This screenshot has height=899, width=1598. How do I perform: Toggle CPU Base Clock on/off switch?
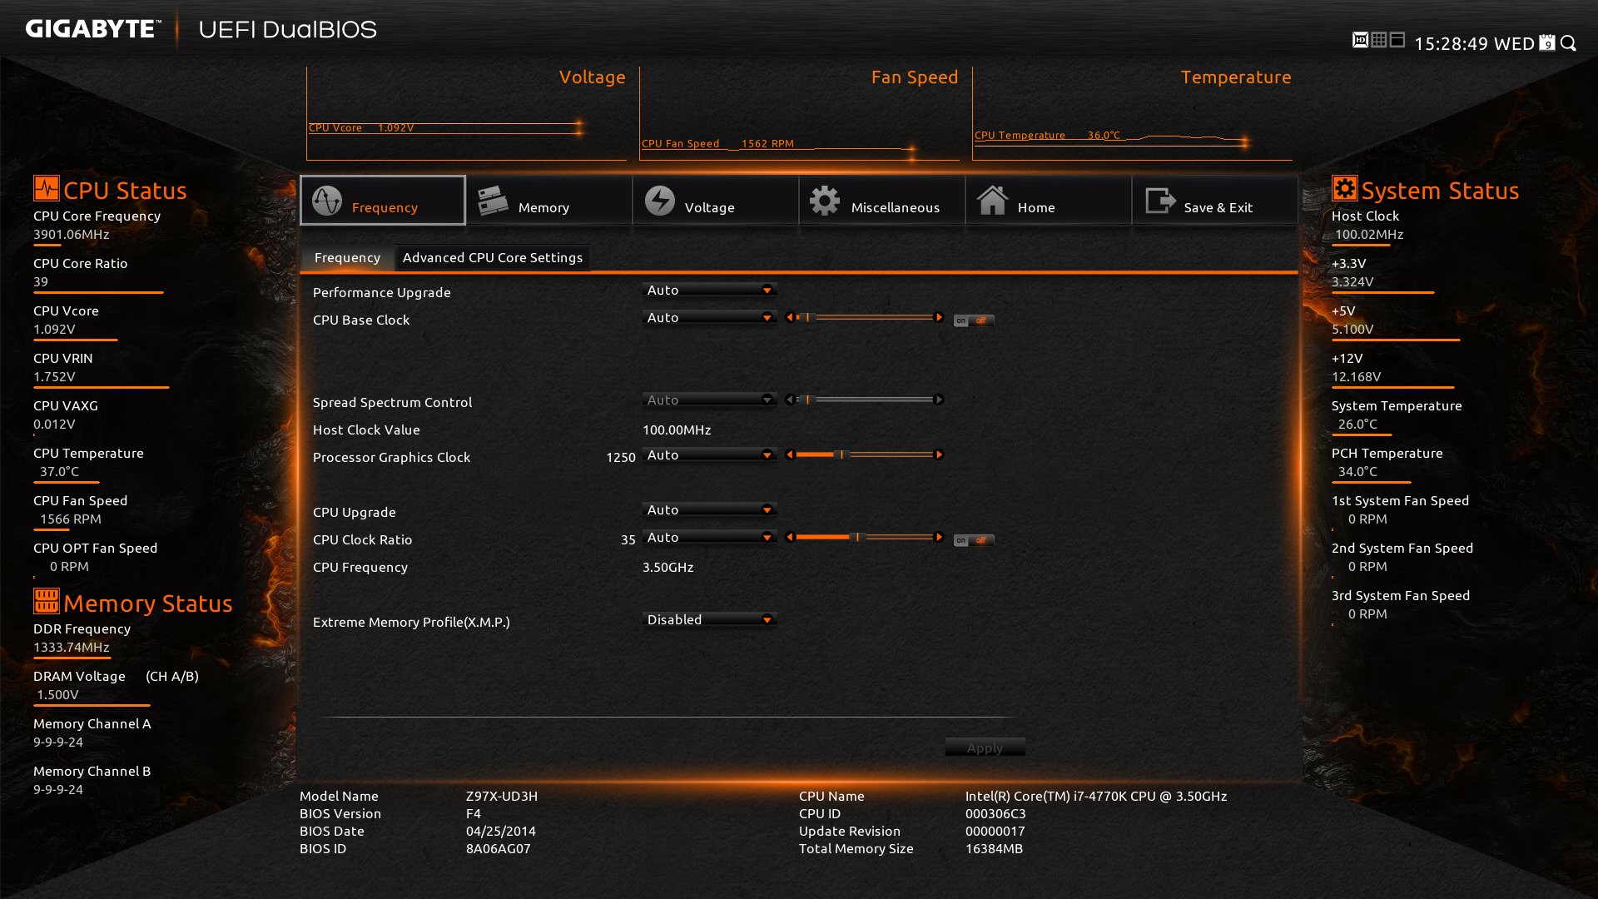point(973,320)
